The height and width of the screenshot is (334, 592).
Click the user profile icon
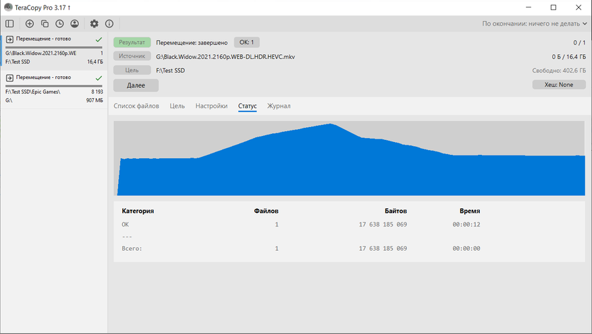point(74,24)
